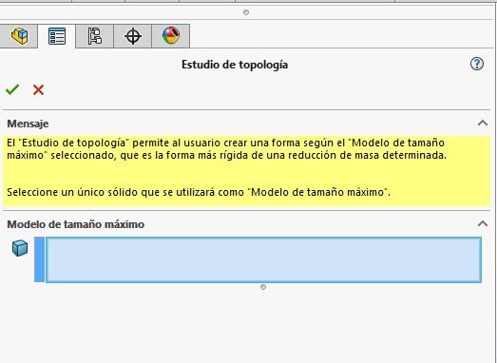Click the solid body cube icon
497x363 pixels.
coord(20,248)
